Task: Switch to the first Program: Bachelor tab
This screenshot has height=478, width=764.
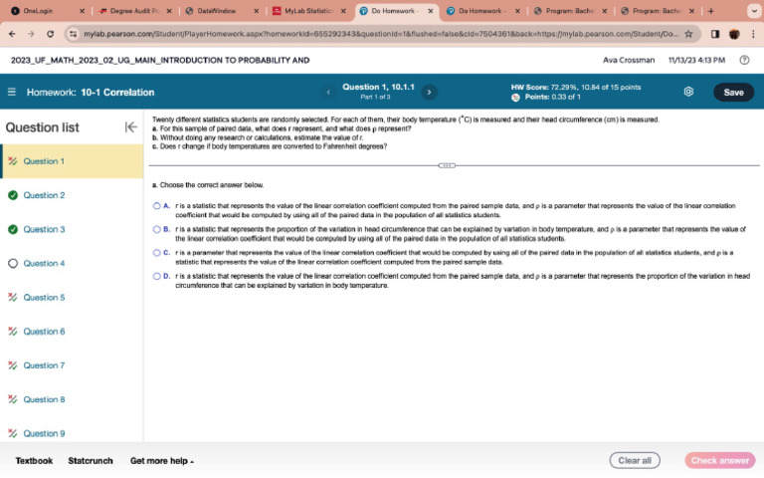Action: click(x=568, y=11)
